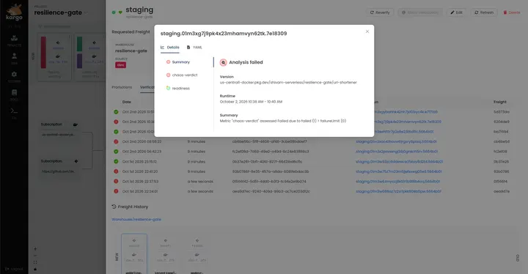Click the Analysis failed magnifier icon

[223, 62]
